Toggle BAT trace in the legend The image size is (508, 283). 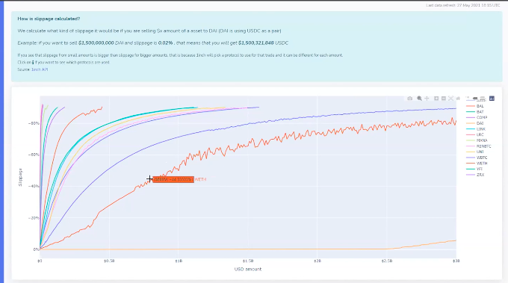click(x=475, y=112)
